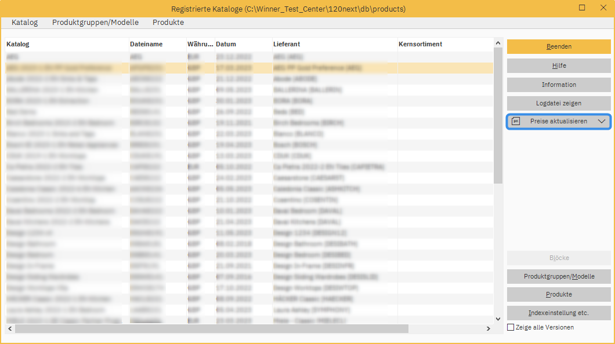
Task: Show the log file via Logdatei zeigen
Action: click(558, 103)
